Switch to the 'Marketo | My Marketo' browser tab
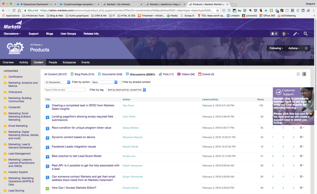The height and width of the screenshot is (194, 317). (x=122, y=4)
